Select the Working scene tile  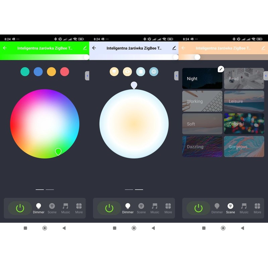click(x=202, y=101)
